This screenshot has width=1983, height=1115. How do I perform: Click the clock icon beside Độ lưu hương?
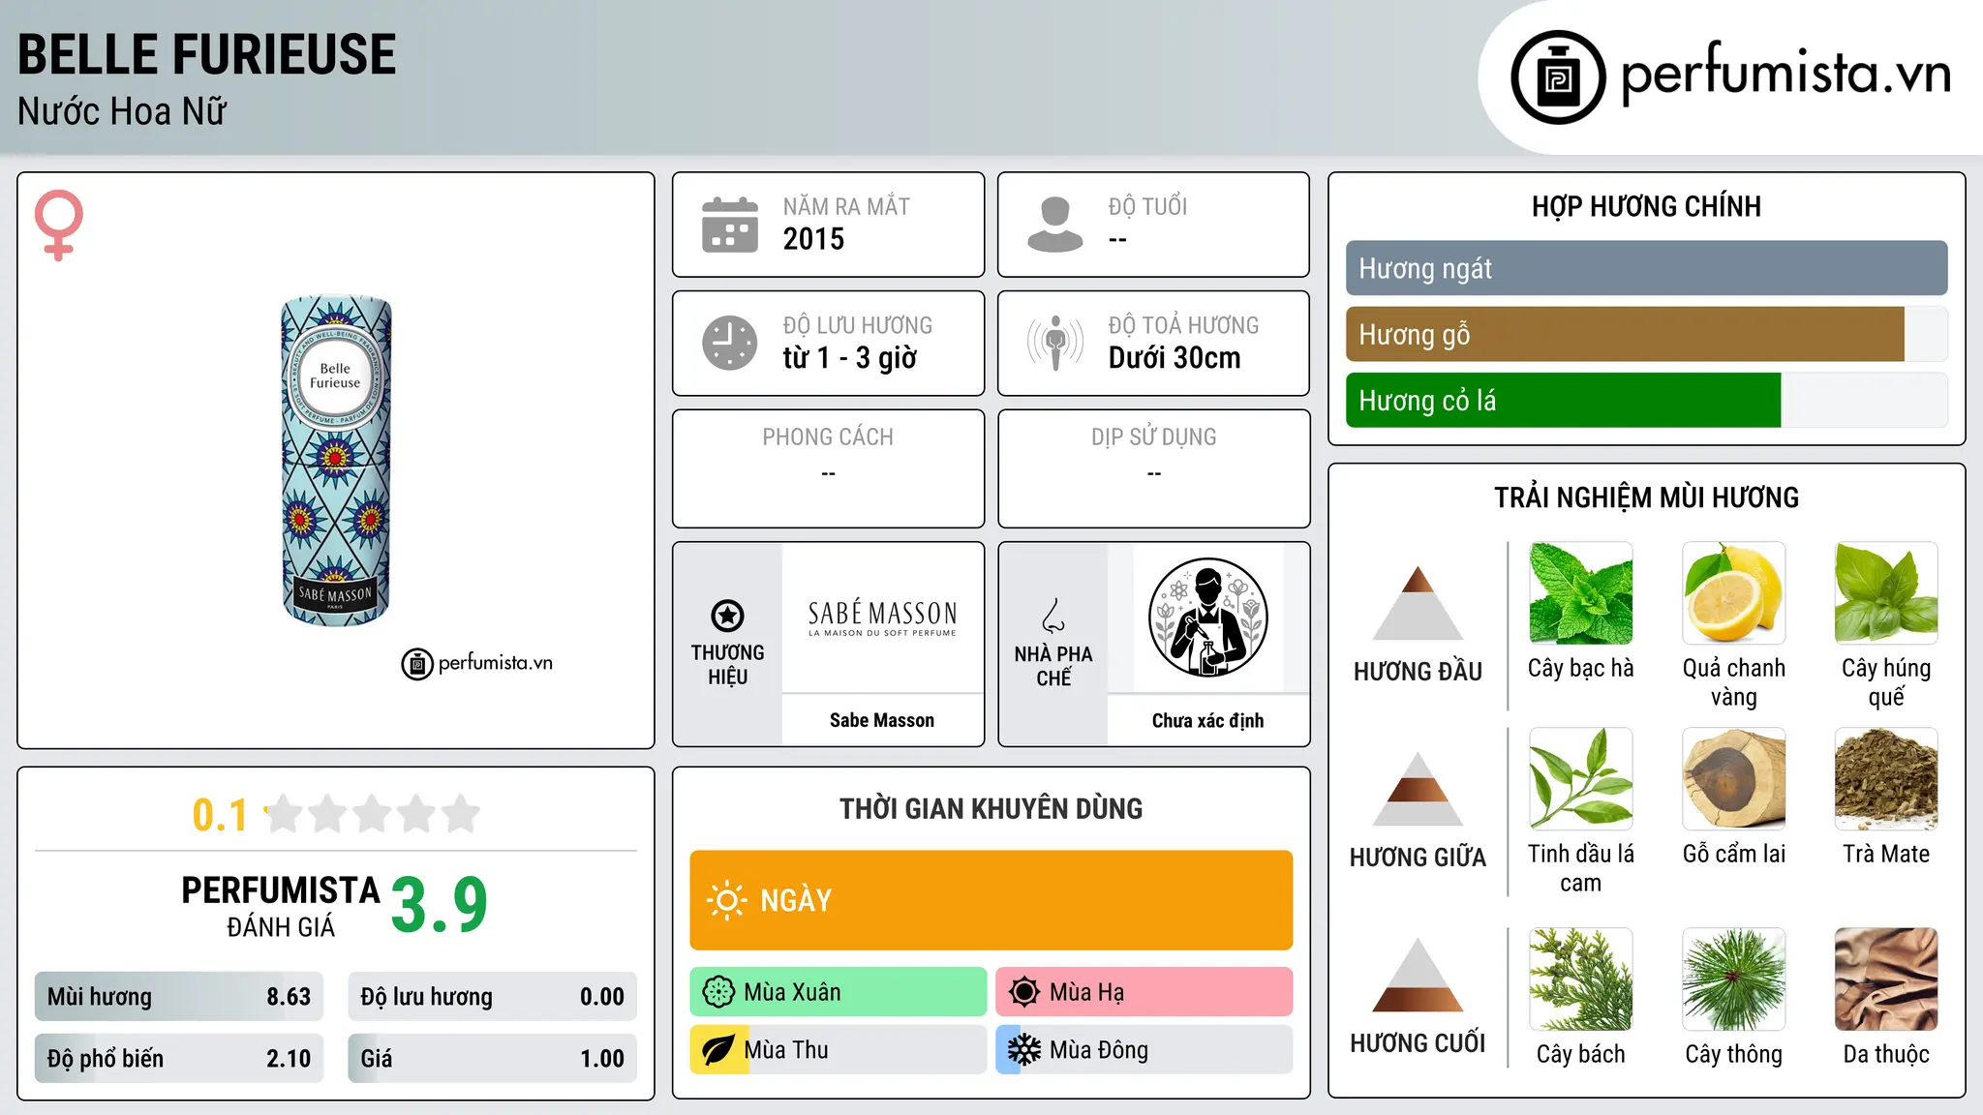pos(730,343)
